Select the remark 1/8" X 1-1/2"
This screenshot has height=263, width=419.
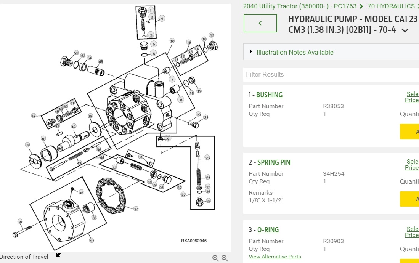coord(266,200)
